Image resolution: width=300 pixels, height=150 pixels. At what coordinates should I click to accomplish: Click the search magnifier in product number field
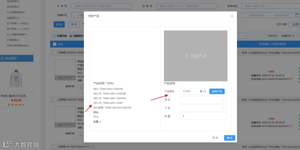coord(204,91)
